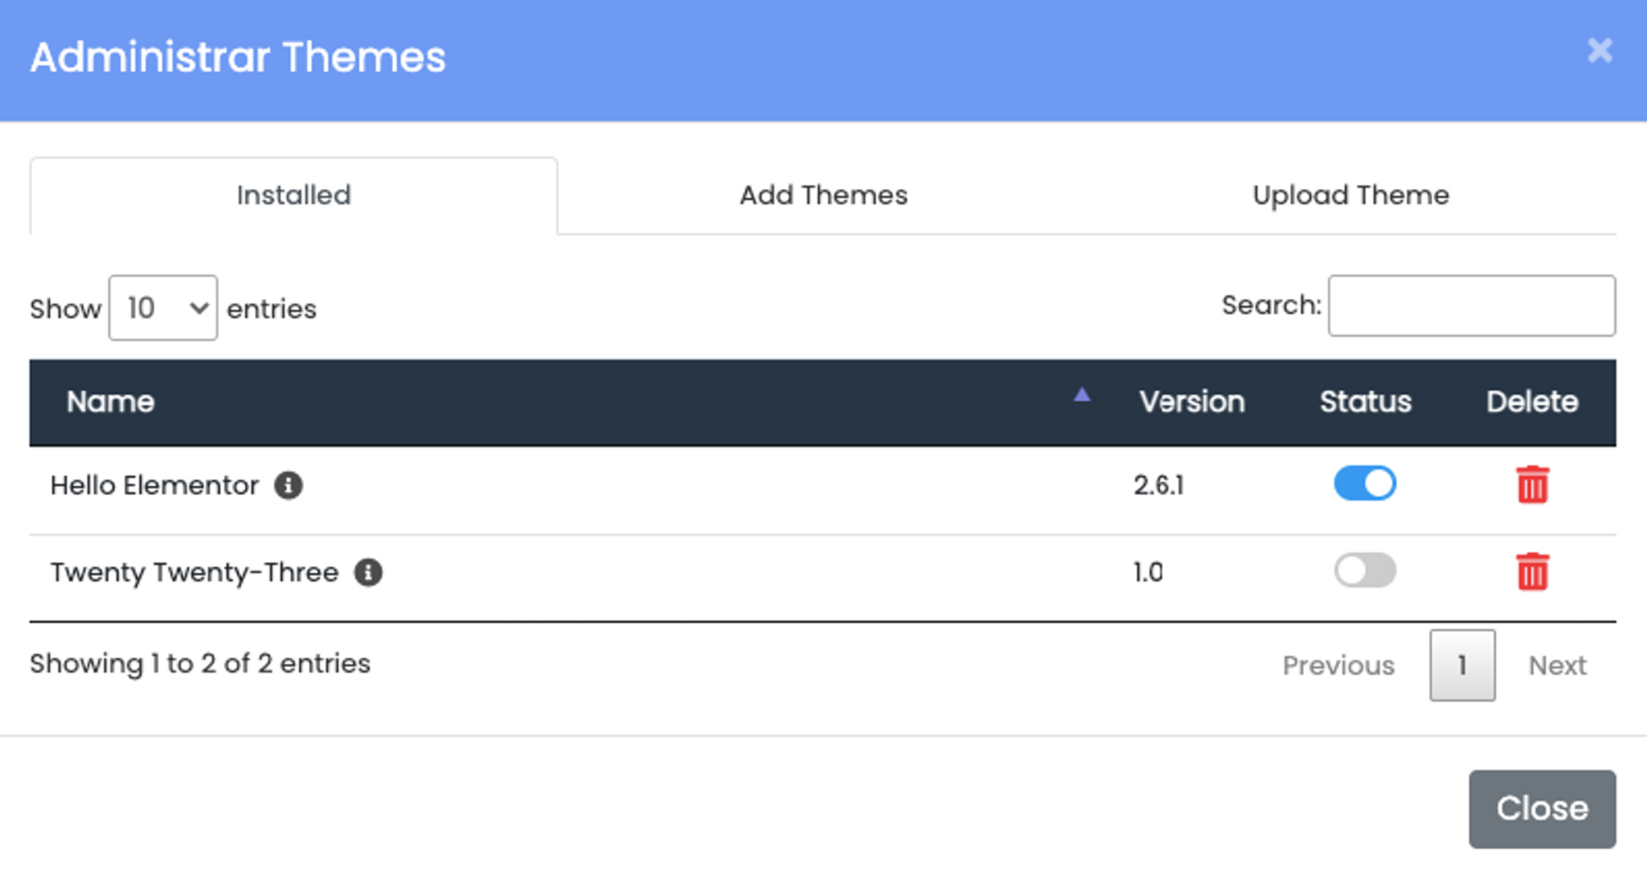Sort the table by Status column header
The image size is (1647, 879).
[1365, 402]
